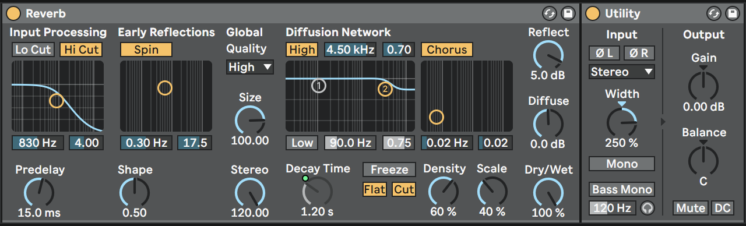Click the 90.0 Hz low filter frequency field

(350, 143)
